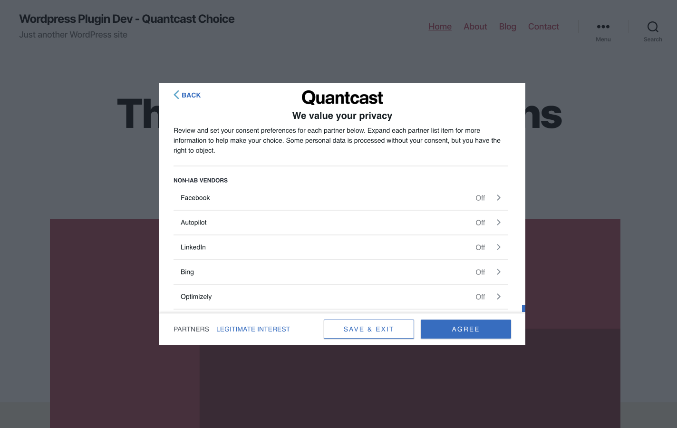Screen dimensions: 677x428
Task: Open the three-dot Menu icon
Action: coord(603,27)
